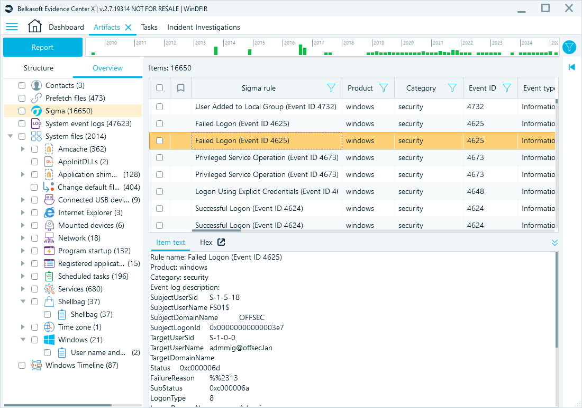Check the Logon Using Explicit Credentials row checkbox

pos(160,191)
